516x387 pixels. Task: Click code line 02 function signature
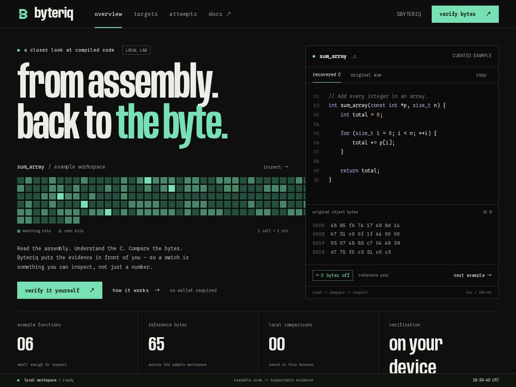tap(387, 105)
